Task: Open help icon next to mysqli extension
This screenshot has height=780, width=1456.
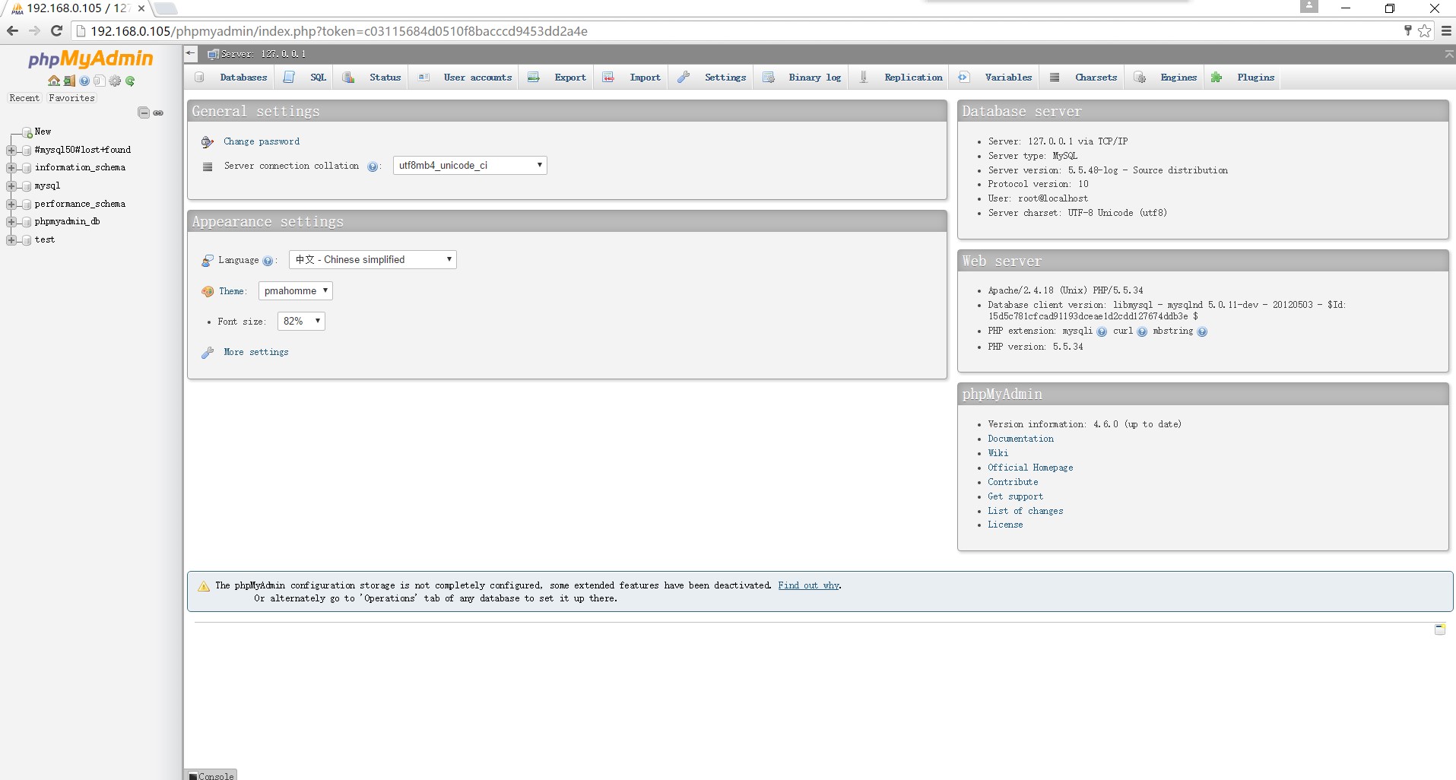Action: coord(1102,331)
